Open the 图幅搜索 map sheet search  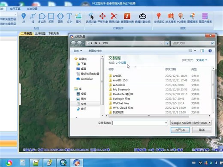pos(193,18)
